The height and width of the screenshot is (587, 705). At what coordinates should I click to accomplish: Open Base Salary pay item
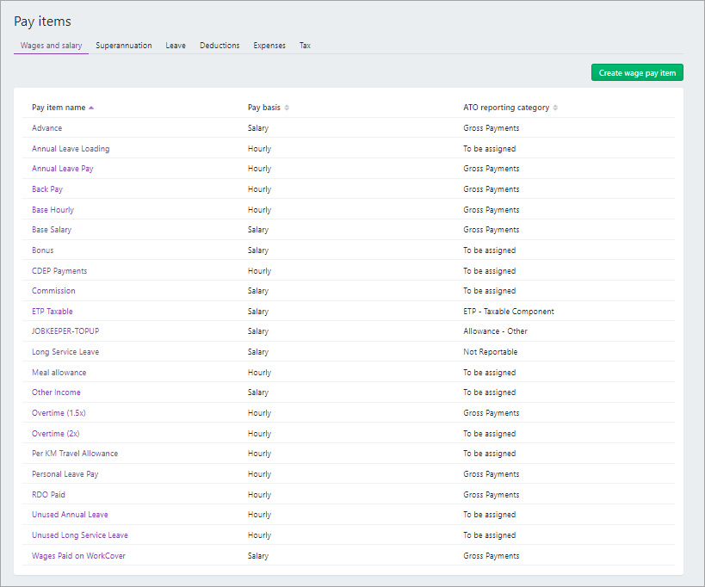52,230
